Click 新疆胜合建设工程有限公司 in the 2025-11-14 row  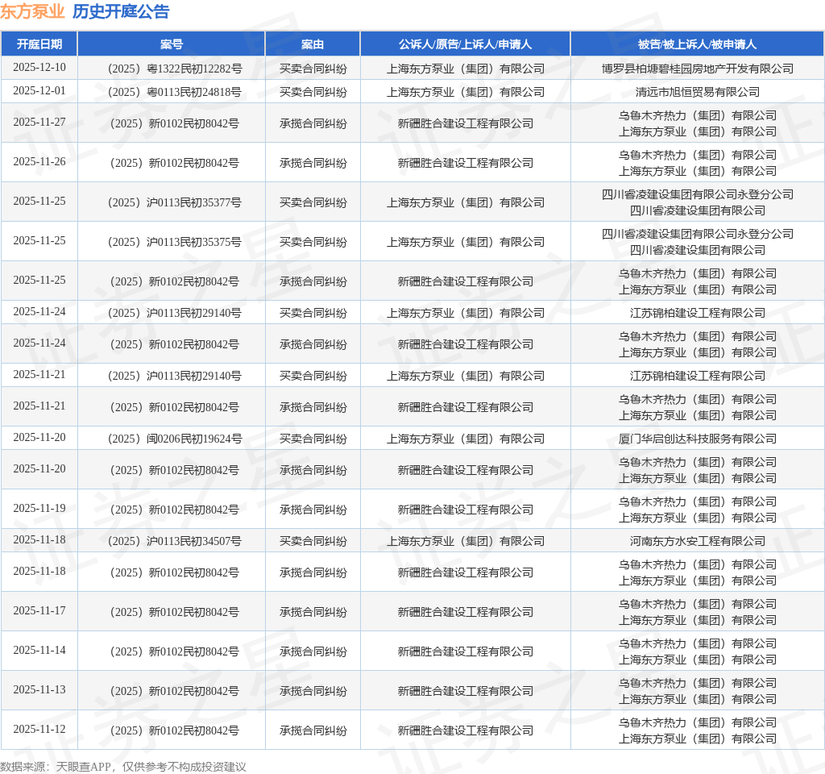pos(466,651)
